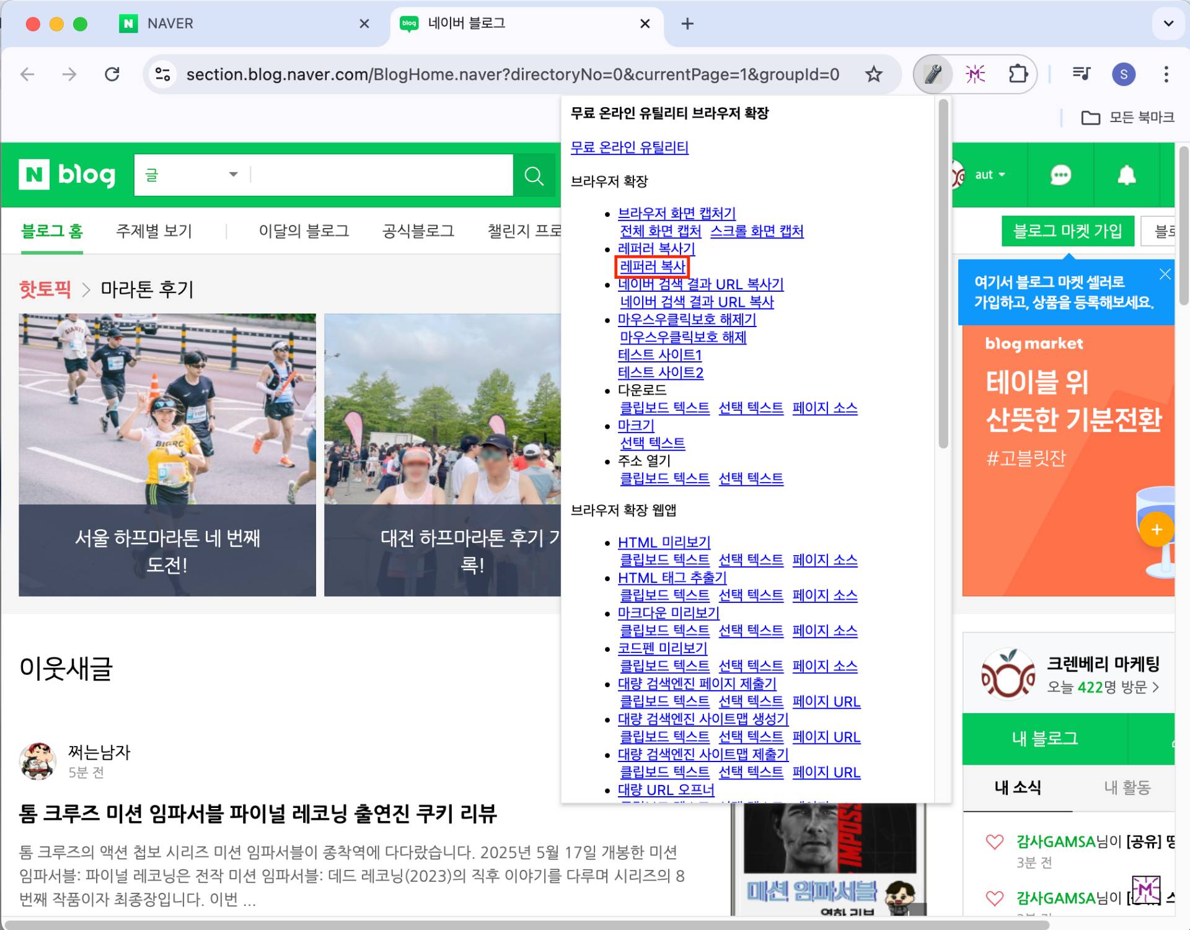Open the 테스트 사이트1 link
1190x930 pixels.
[x=659, y=355]
